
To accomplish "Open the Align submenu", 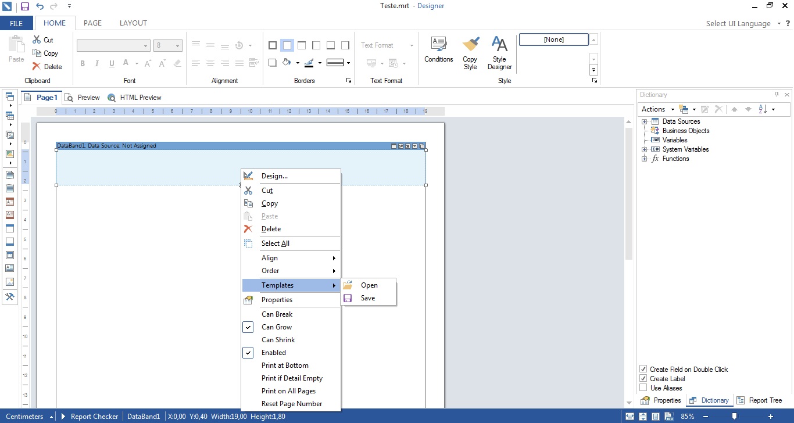I will pyautogui.click(x=291, y=258).
